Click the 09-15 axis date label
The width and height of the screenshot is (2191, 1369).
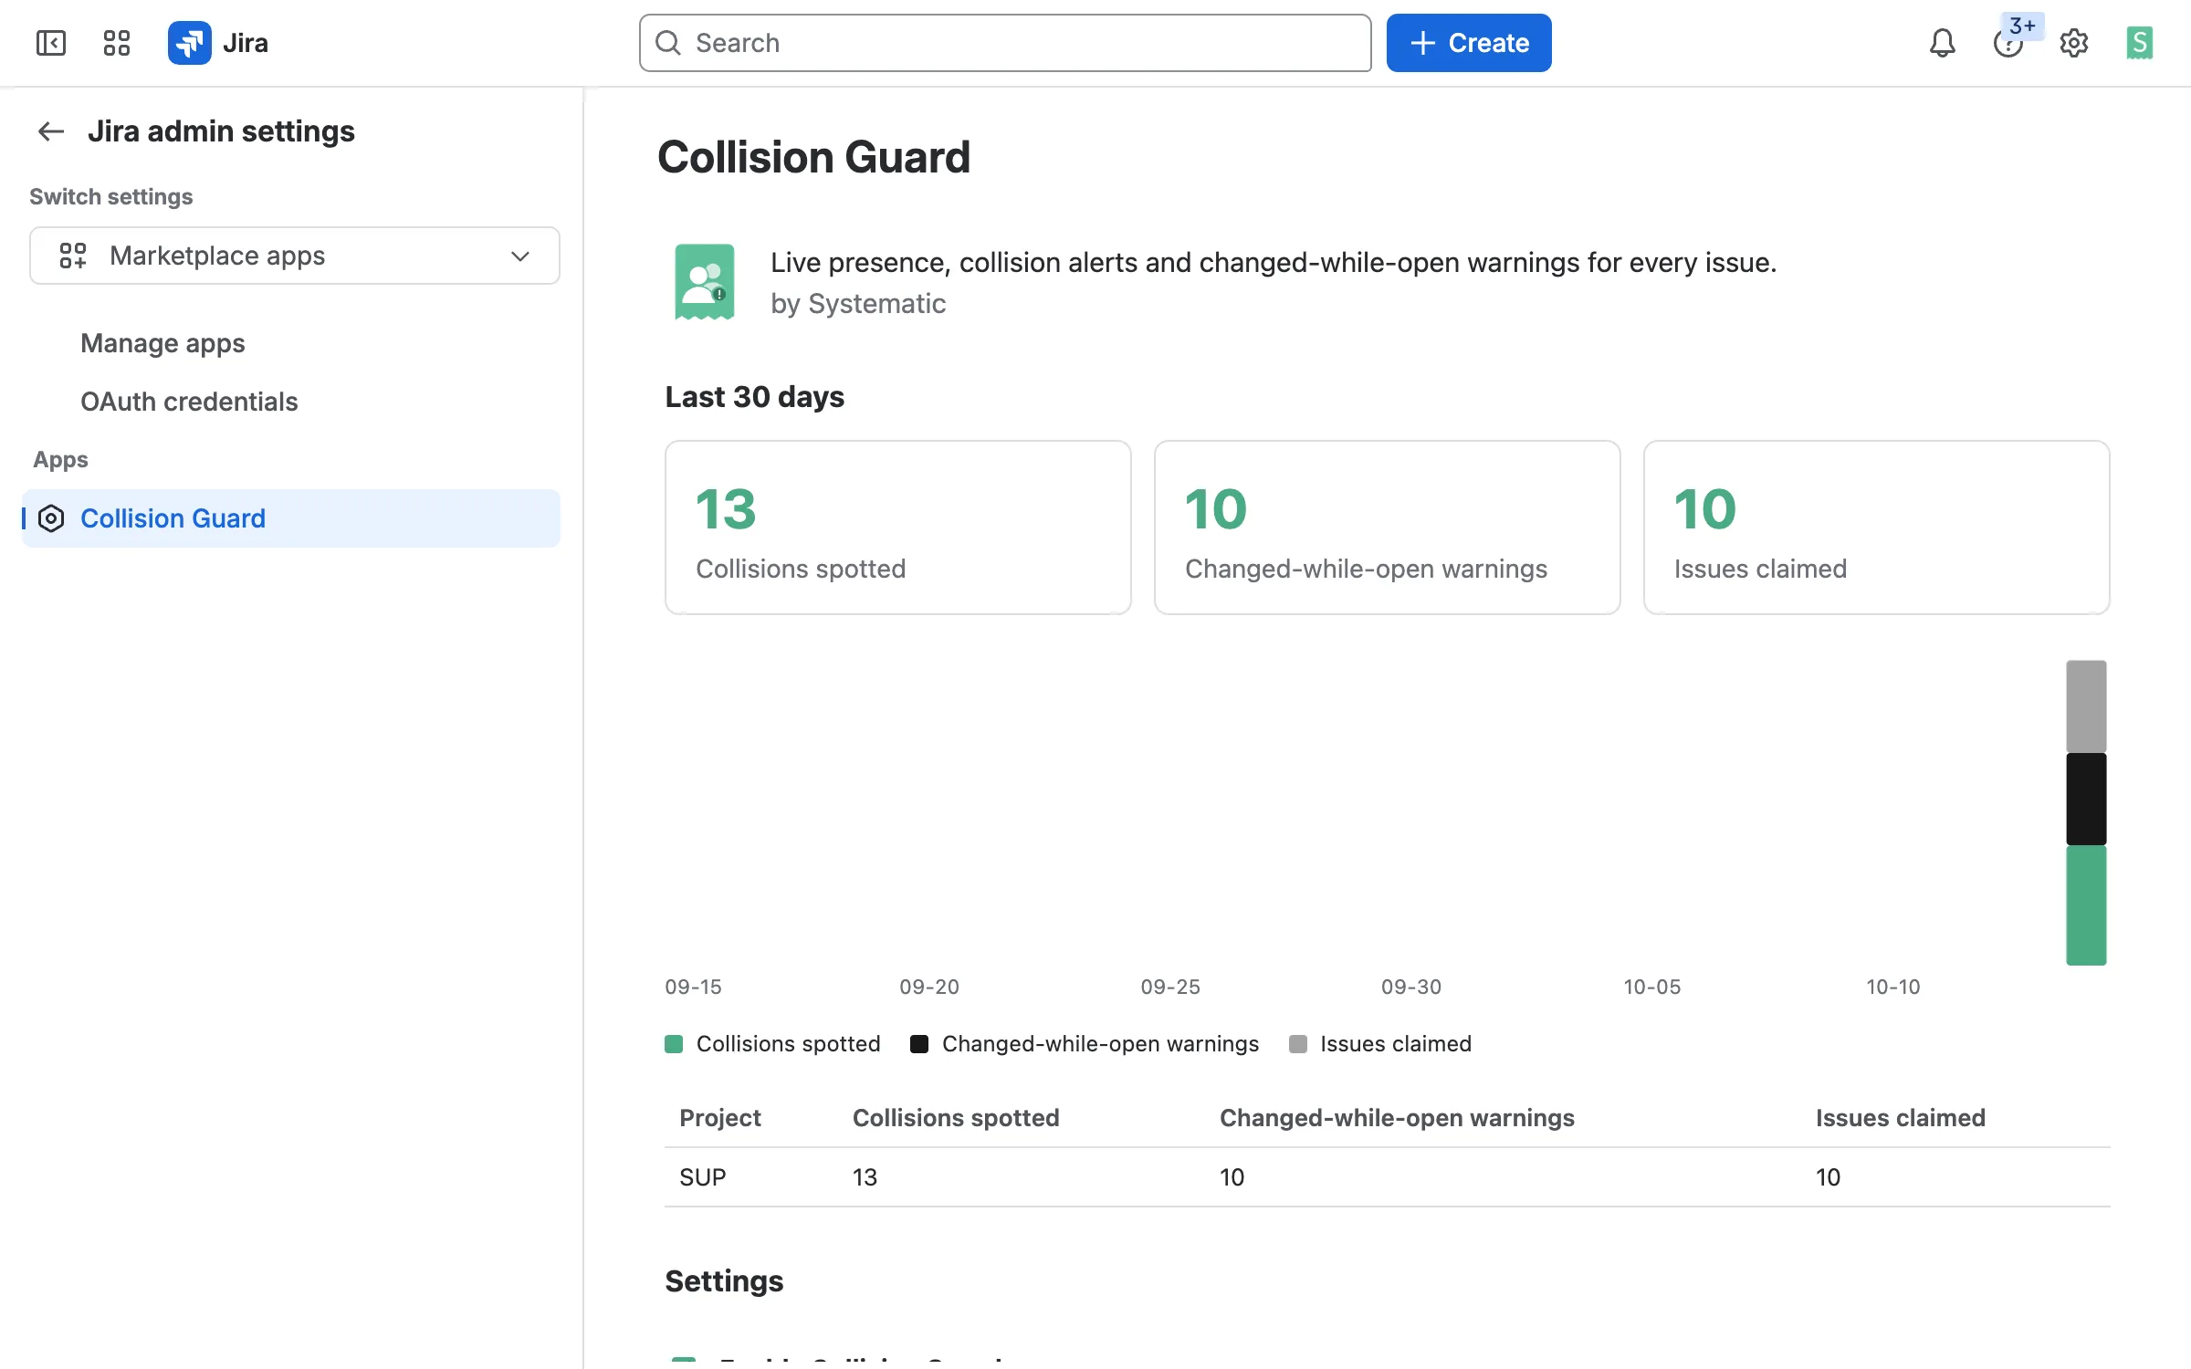click(x=693, y=987)
